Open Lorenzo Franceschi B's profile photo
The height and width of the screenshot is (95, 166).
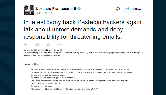coord(29,10)
